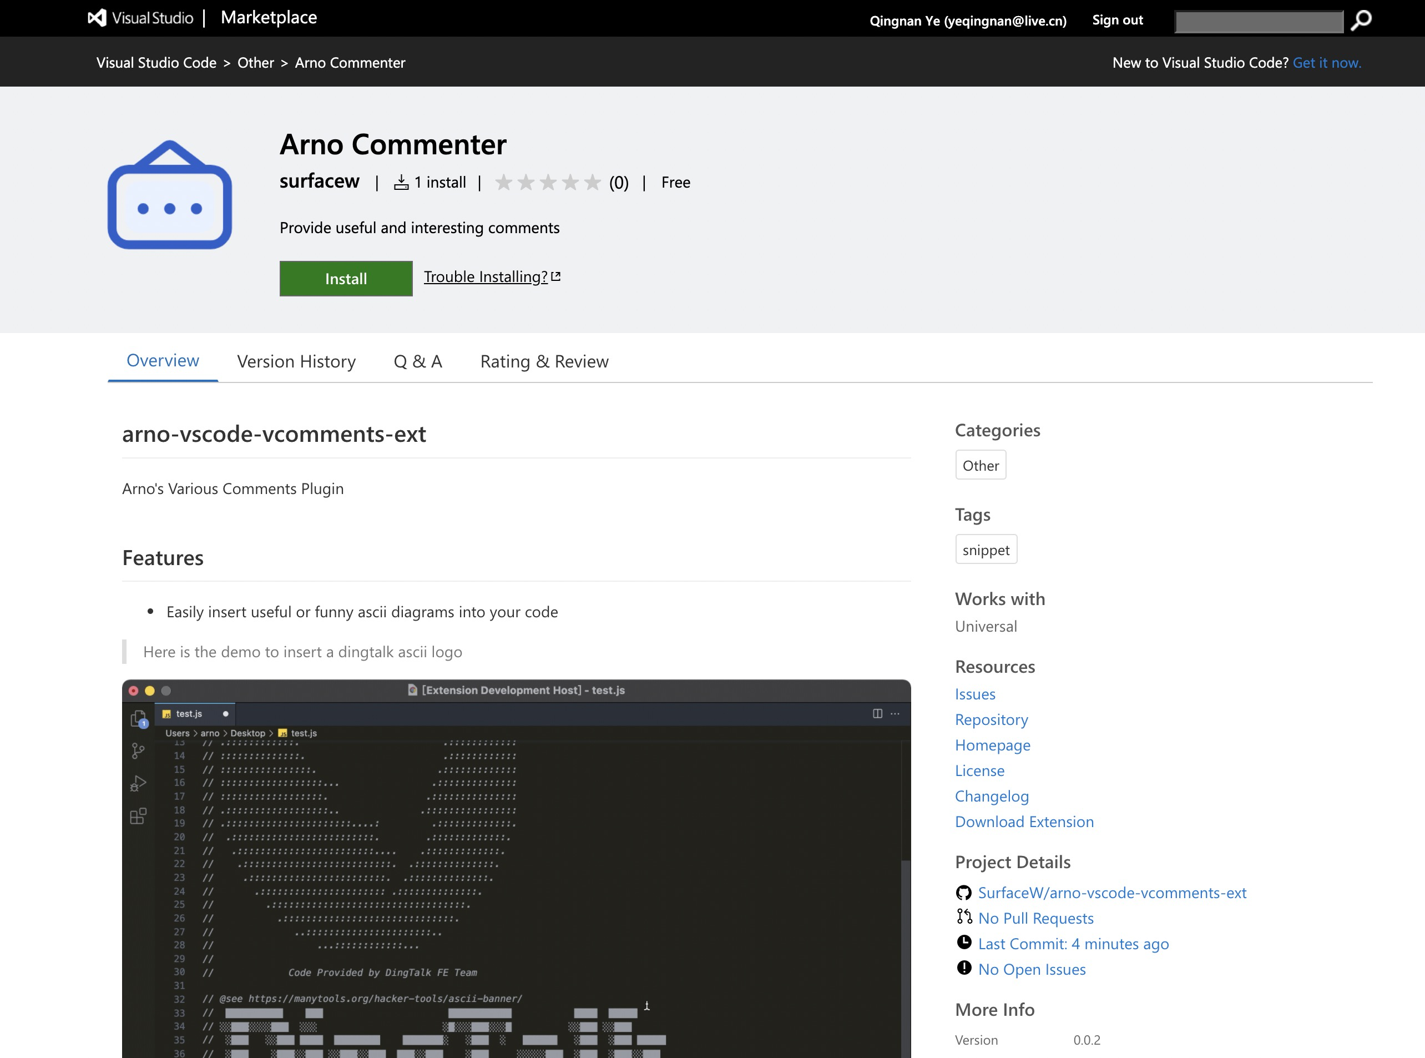Click the open issues exclamation icon
Screen dimensions: 1425x1058
pyautogui.click(x=964, y=968)
